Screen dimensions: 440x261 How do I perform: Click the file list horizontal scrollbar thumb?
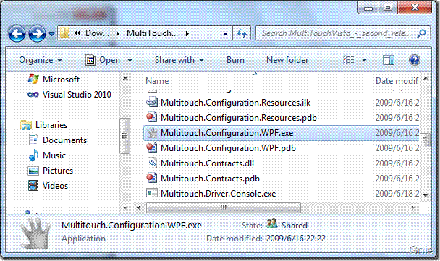point(224,207)
